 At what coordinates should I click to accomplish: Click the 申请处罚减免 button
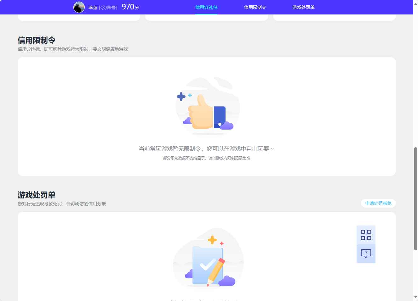(378, 203)
